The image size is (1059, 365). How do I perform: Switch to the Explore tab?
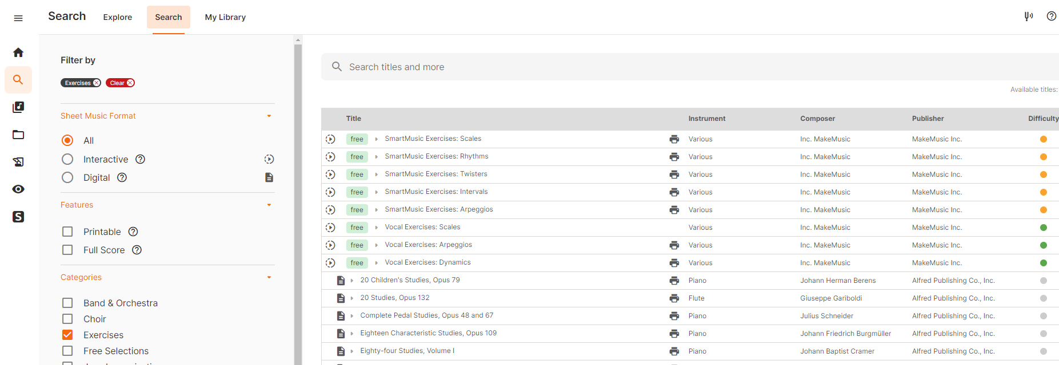click(117, 17)
